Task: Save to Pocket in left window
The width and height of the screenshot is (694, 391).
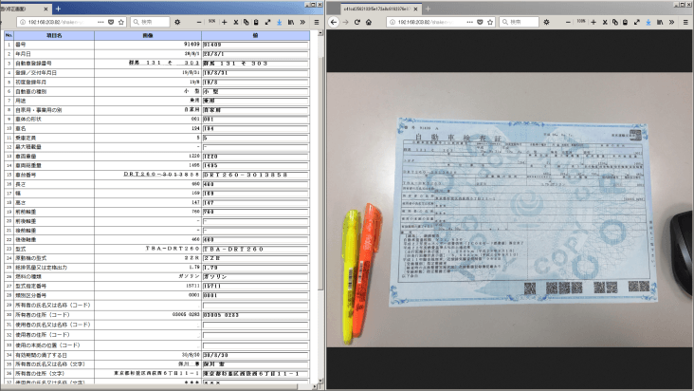Action: [111, 22]
